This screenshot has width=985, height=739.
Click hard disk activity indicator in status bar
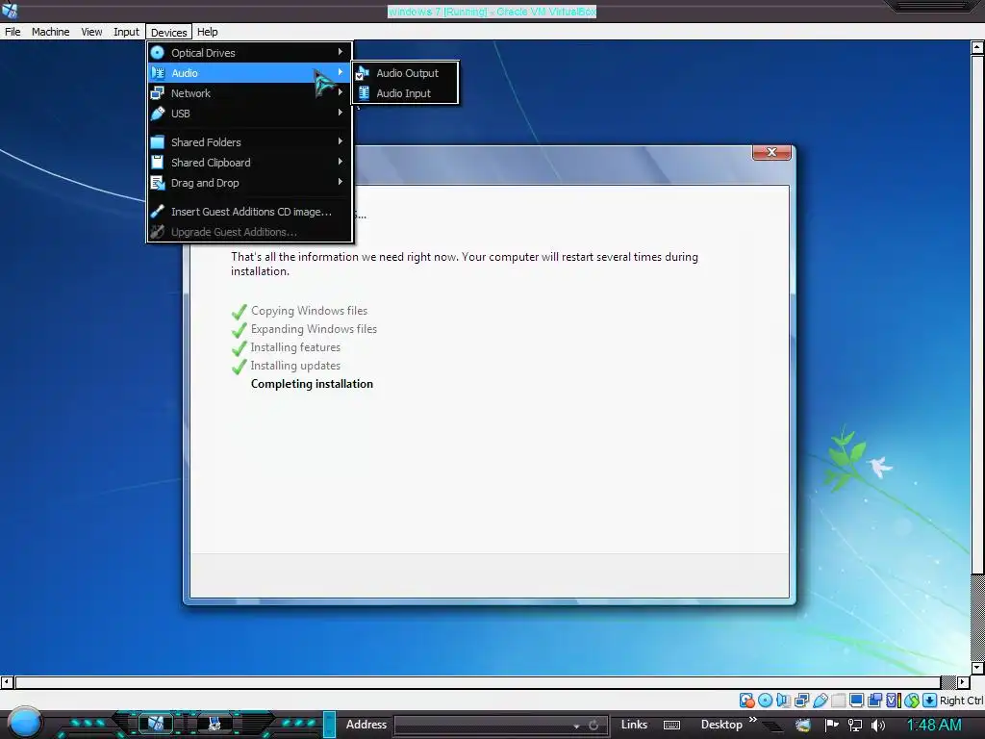coord(746,701)
